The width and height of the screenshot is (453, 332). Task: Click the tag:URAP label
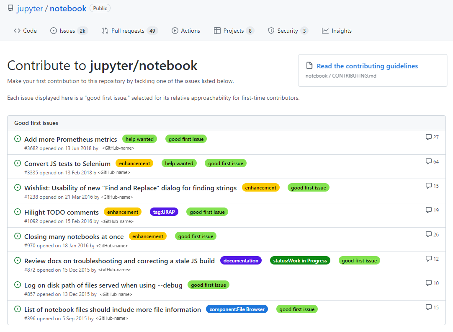coord(164,212)
